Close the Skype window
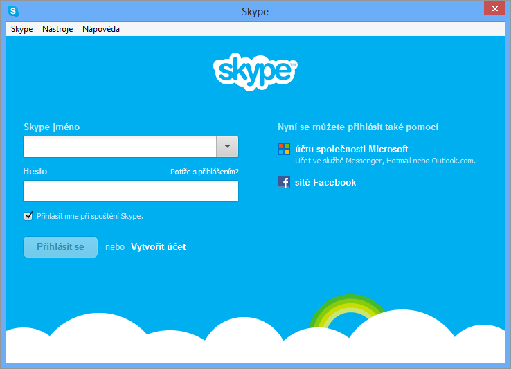Image resolution: width=511 pixels, height=369 pixels. (493, 9)
